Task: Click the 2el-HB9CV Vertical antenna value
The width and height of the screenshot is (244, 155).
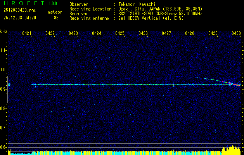Action: 151,18
